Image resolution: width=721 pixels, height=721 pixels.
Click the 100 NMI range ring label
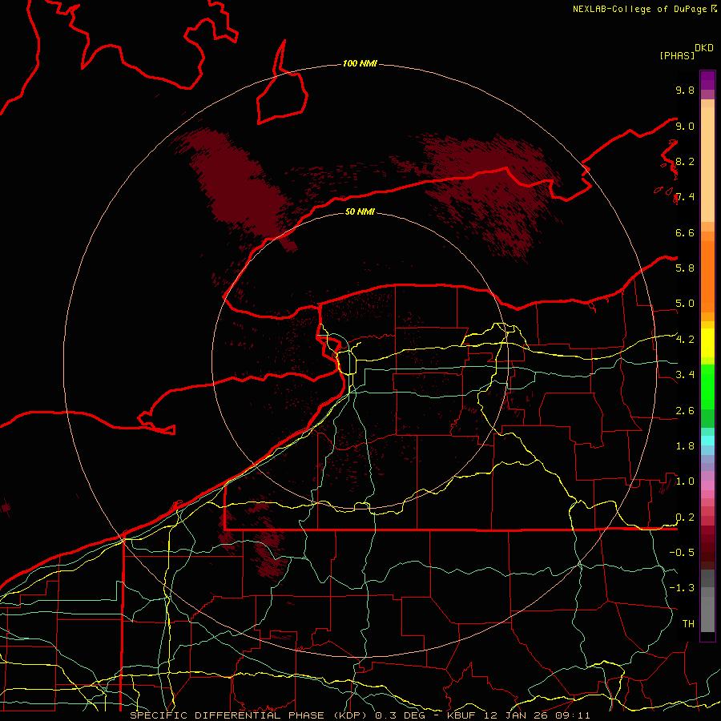tap(360, 63)
